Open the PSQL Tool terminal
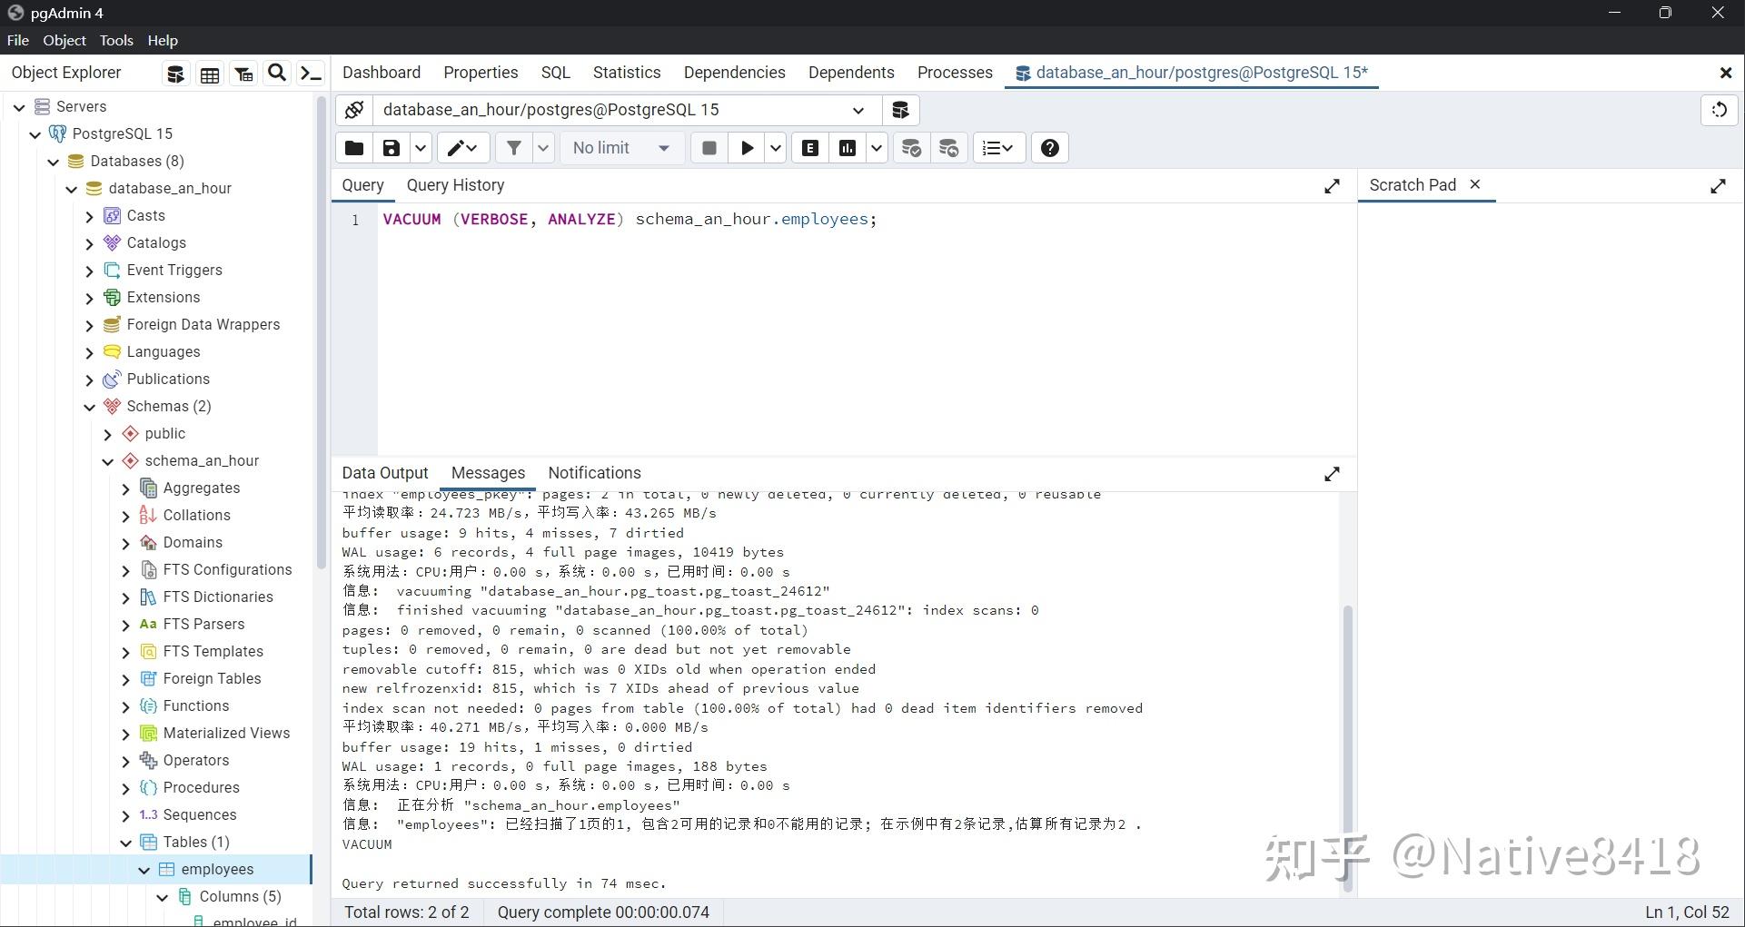The image size is (1745, 927). [x=310, y=73]
